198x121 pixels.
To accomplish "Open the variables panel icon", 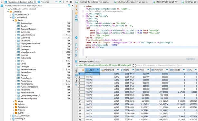I will click(x=76, y=55).
